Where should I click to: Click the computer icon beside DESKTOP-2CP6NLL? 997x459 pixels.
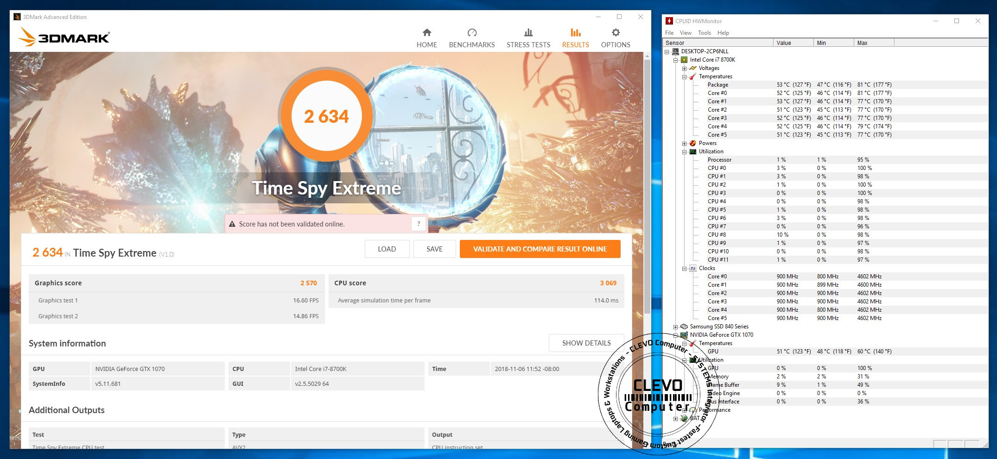pos(675,51)
